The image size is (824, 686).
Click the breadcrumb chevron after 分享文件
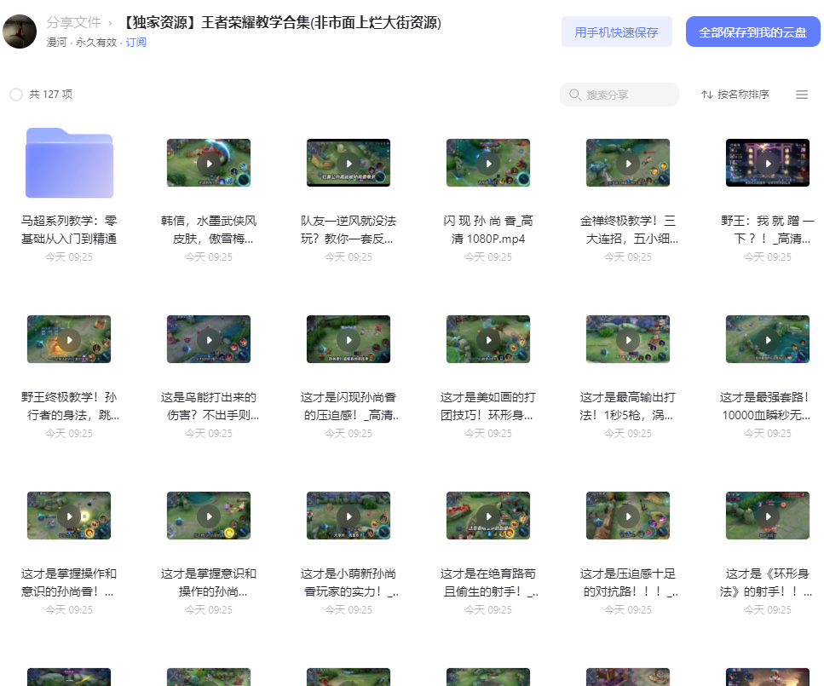pyautogui.click(x=110, y=23)
